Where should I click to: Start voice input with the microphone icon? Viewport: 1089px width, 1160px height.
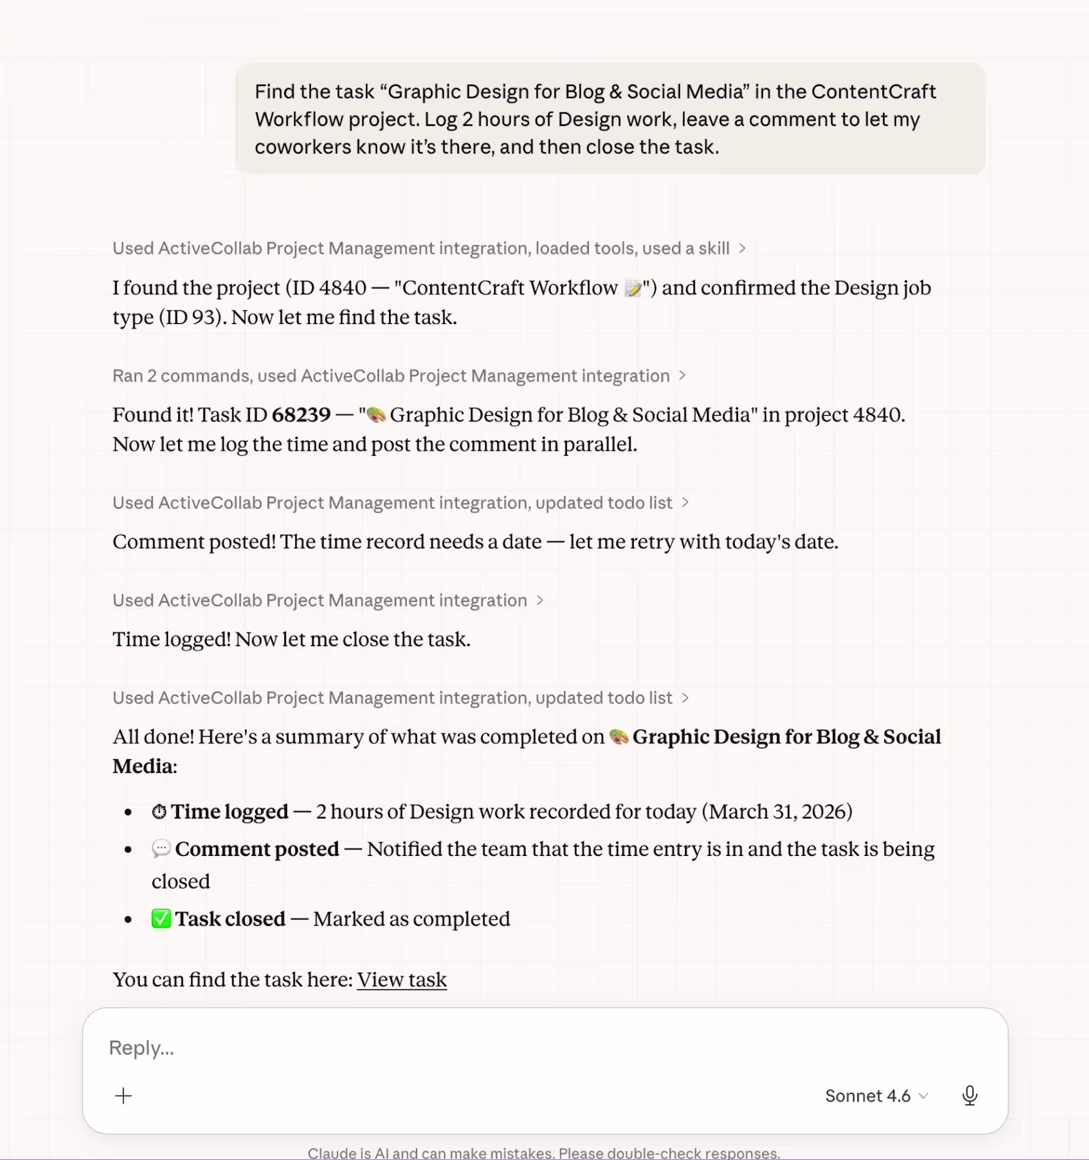click(x=970, y=1096)
